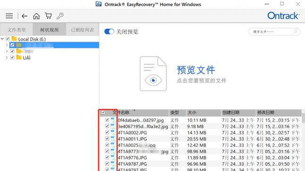
Task: Open the hamburger menu icon
Action: tap(9, 16)
